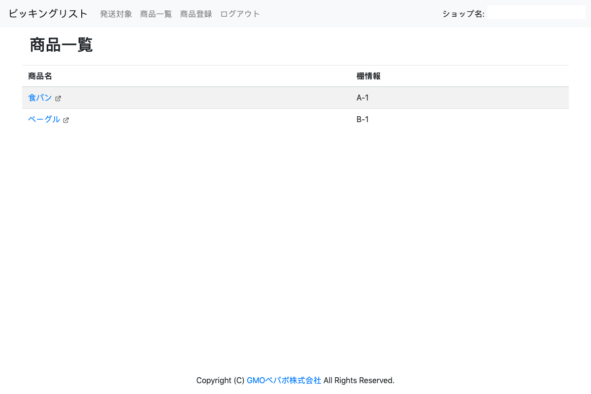Image resolution: width=591 pixels, height=394 pixels.
Task: Click the white shop name field
Action: (536, 13)
